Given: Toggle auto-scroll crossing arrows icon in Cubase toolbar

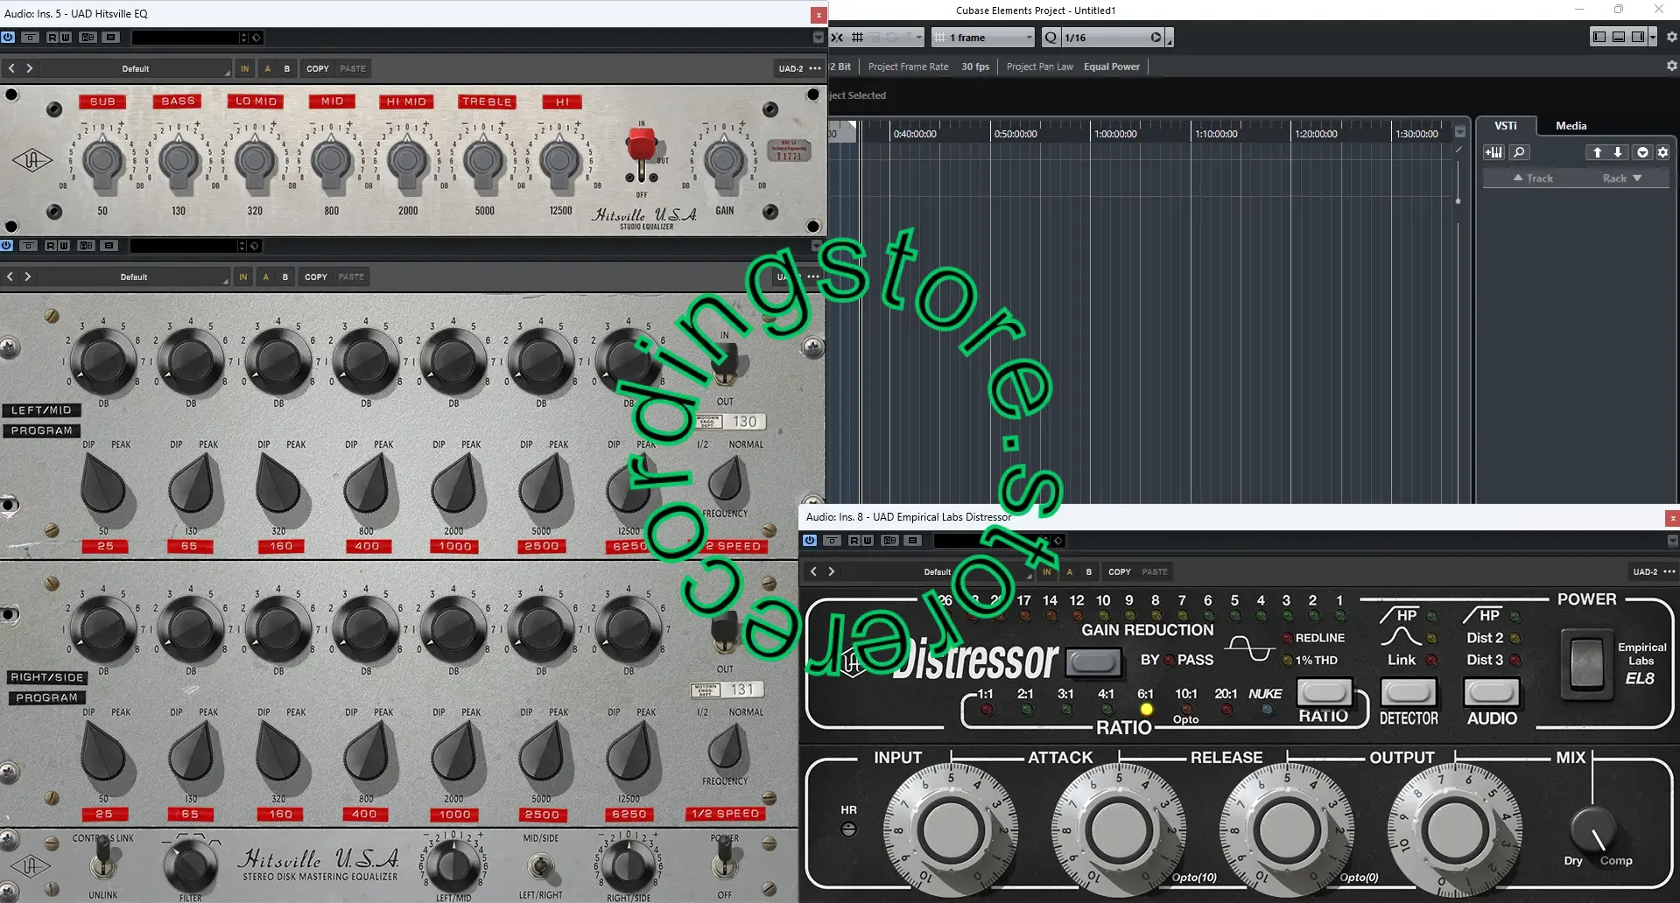Looking at the screenshot, I should pyautogui.click(x=837, y=38).
